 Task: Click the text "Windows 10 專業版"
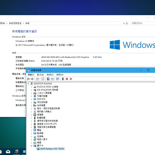pos(25,41)
